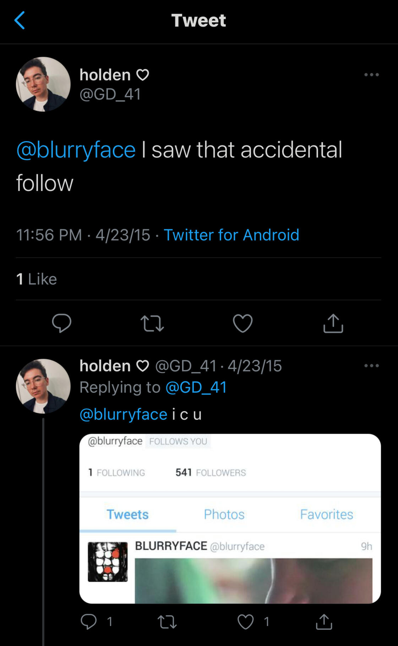Open the attached screenshot image in reply
This screenshot has height=646, width=398.
[x=230, y=518]
